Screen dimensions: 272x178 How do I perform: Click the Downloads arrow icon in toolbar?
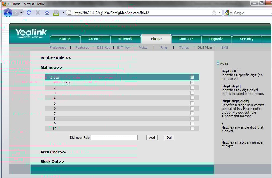coord(56,13)
